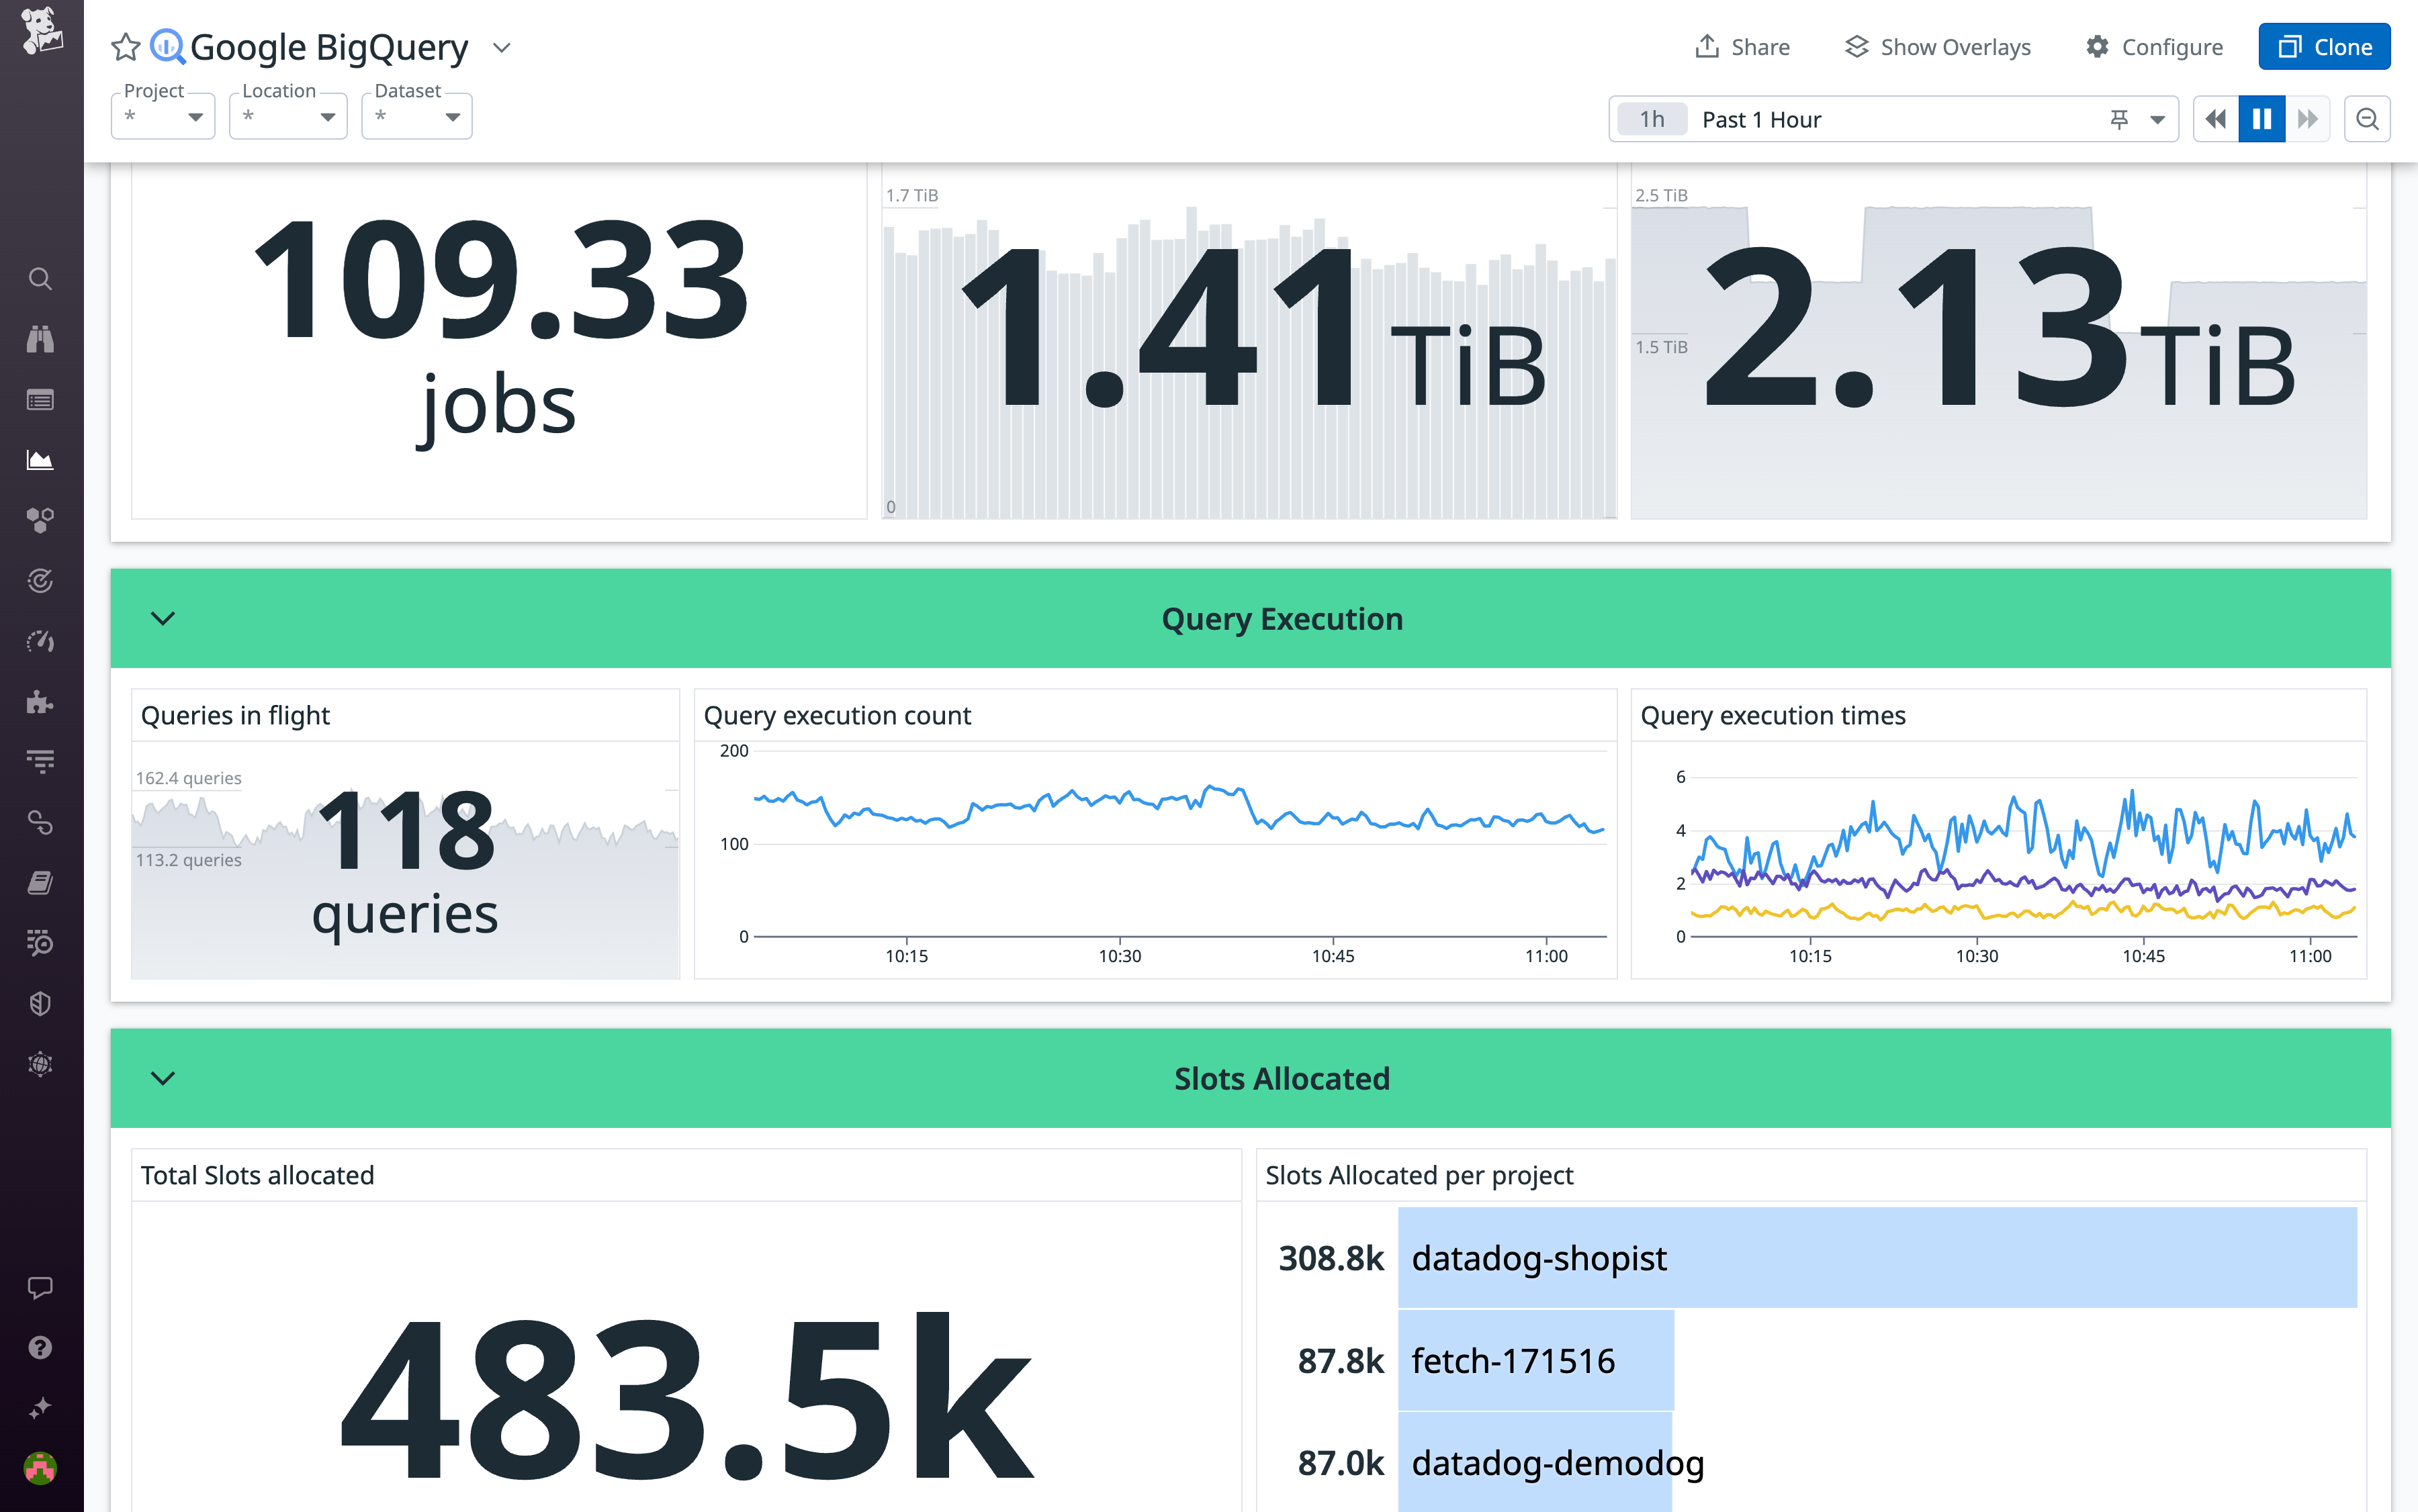Select the Integrations puzzle piece icon
This screenshot has height=1512, width=2418.
pyautogui.click(x=40, y=702)
